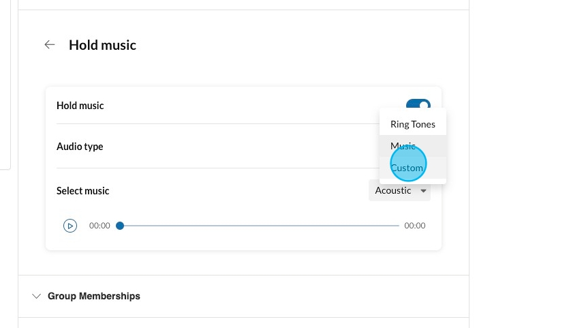Pick the Custom audio type option
586x328 pixels.
coord(407,168)
